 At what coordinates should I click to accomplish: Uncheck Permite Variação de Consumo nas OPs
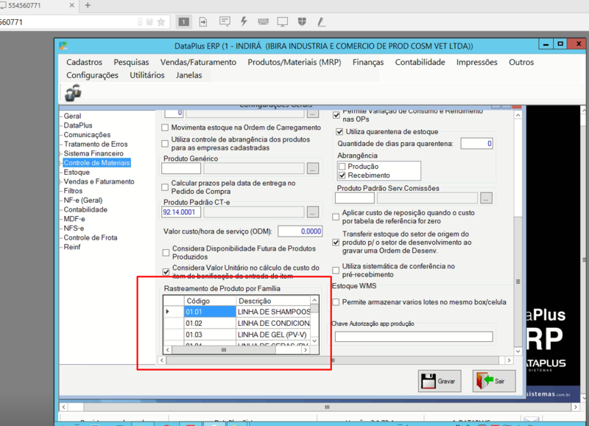click(336, 115)
